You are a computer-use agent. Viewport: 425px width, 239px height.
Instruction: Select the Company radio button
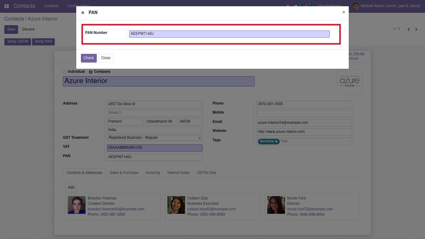pos(91,72)
